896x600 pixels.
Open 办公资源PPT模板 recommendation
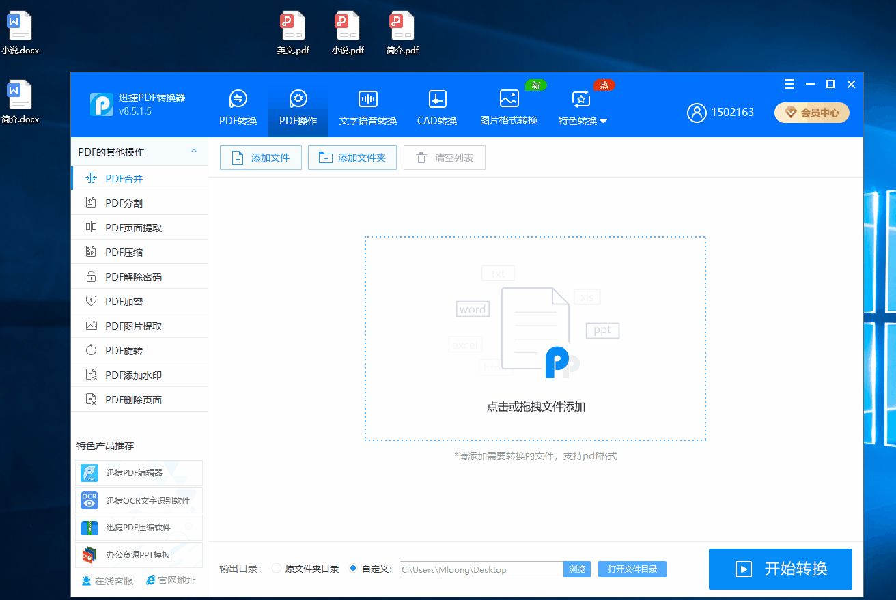pyautogui.click(x=139, y=555)
